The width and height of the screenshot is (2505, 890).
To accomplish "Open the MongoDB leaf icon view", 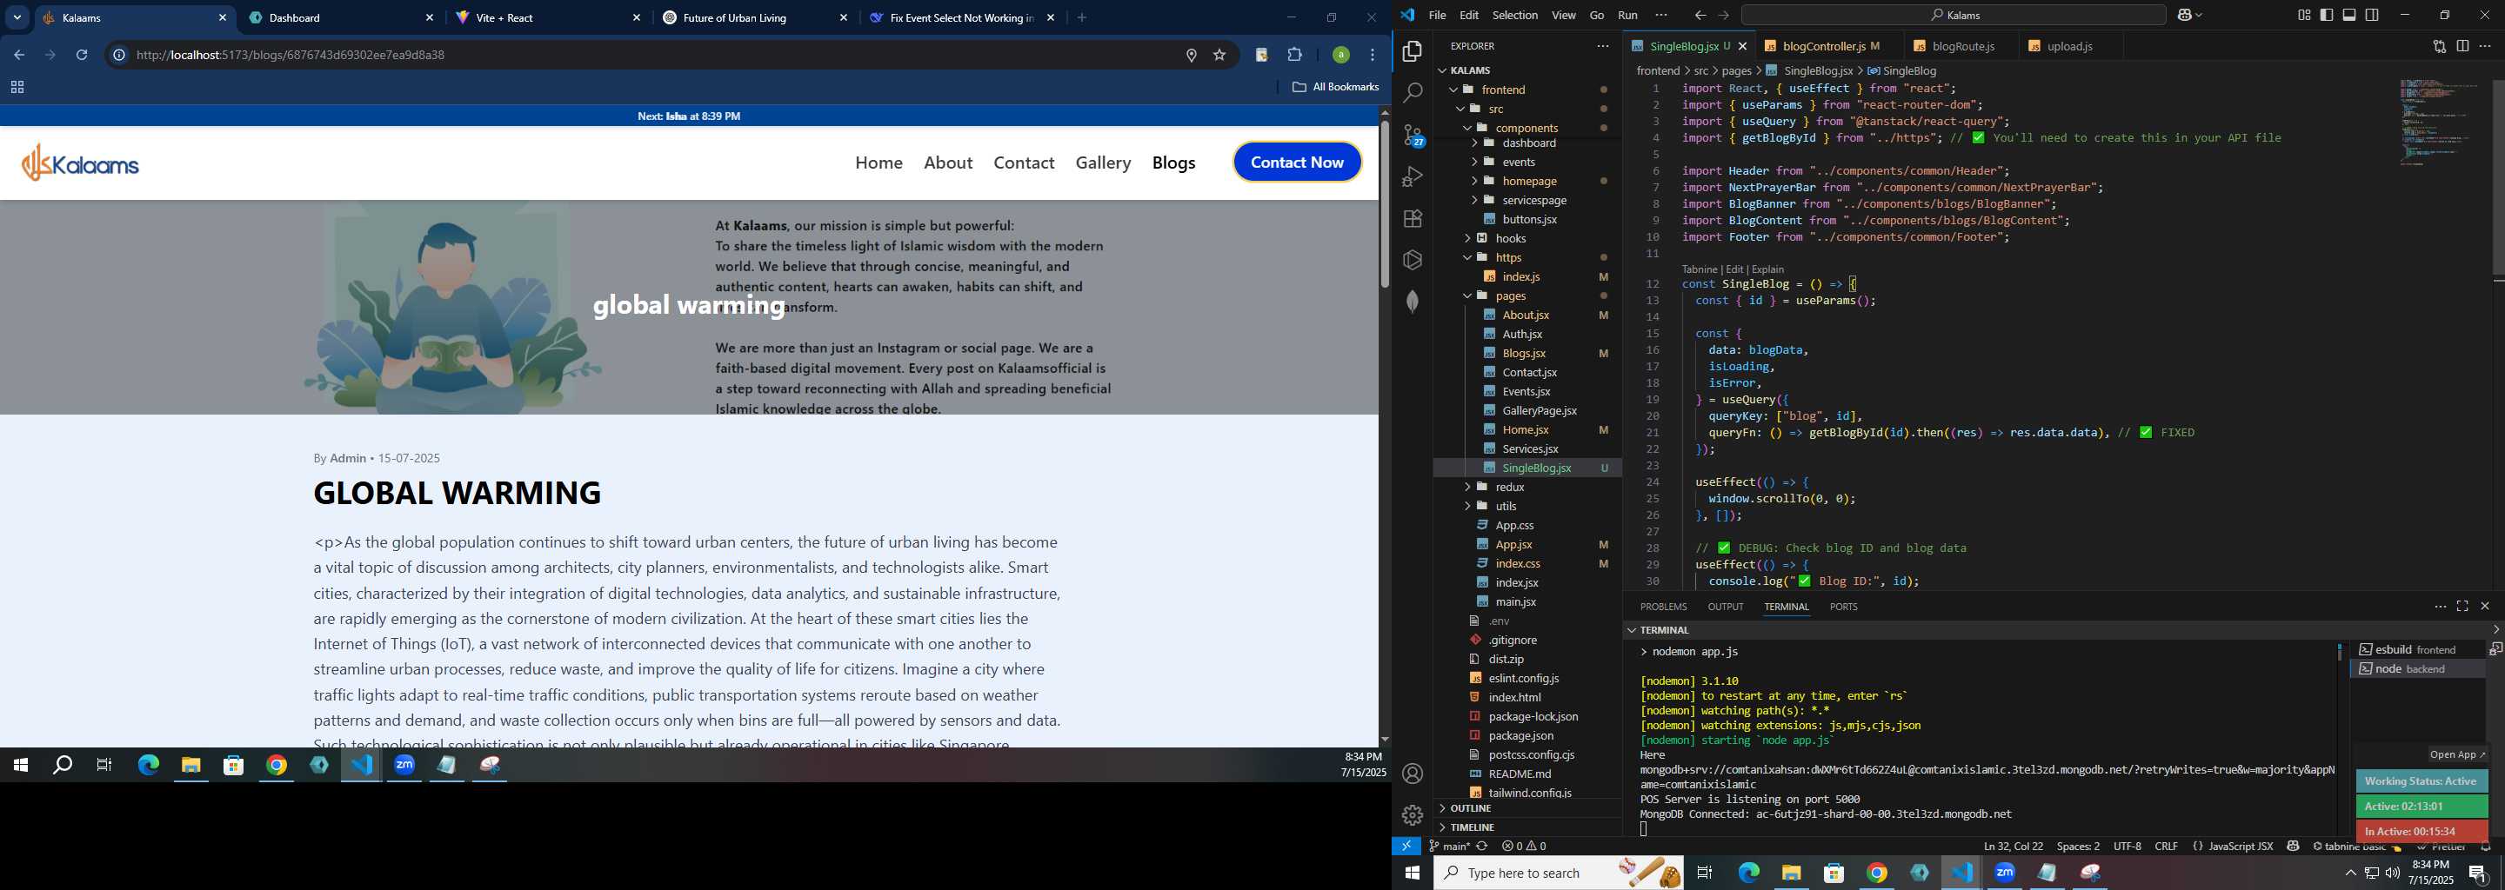I will coord(1412,302).
